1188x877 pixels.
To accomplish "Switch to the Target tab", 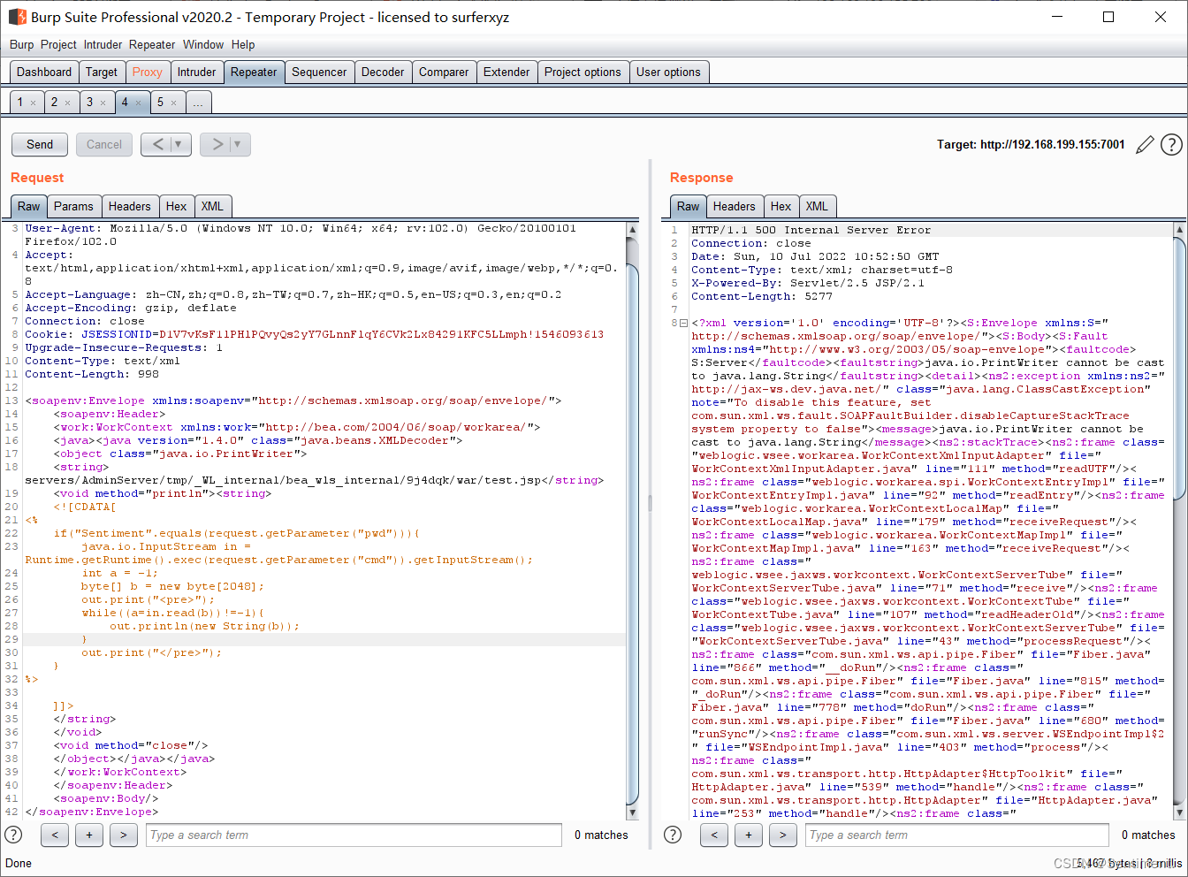I will 101,72.
